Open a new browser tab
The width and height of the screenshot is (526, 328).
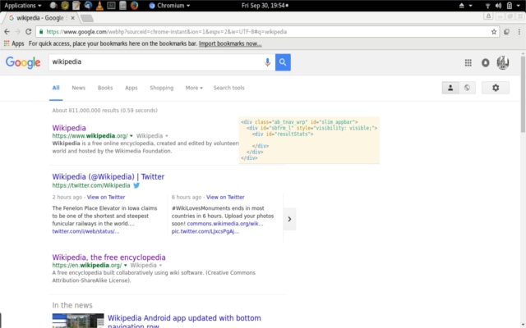point(87,18)
